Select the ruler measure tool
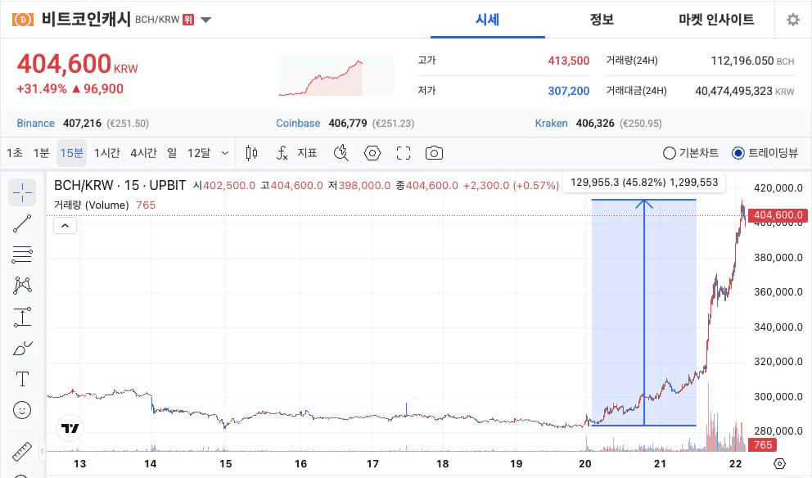Viewport: 812px width, 478px height. (22, 452)
